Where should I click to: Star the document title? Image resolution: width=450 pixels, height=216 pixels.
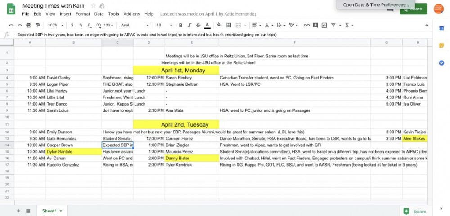click(93, 6)
